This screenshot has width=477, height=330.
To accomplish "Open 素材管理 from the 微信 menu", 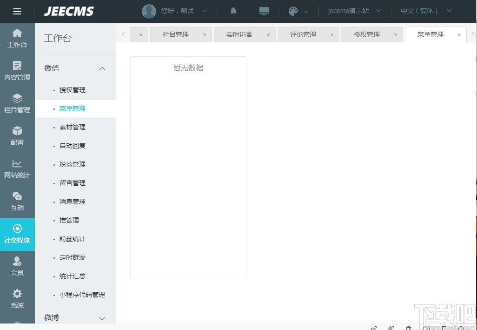I will click(73, 127).
